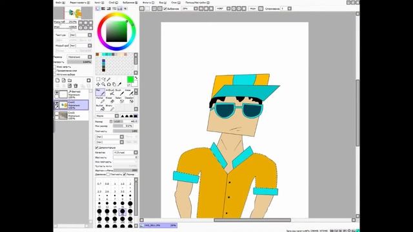
Task: Select the 0.7 brush size preset
Action: pyautogui.click(x=99, y=184)
